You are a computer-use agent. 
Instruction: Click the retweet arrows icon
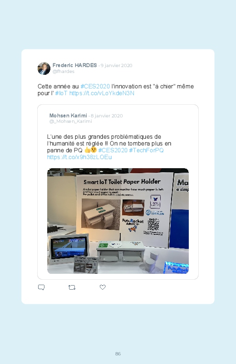(x=72, y=287)
